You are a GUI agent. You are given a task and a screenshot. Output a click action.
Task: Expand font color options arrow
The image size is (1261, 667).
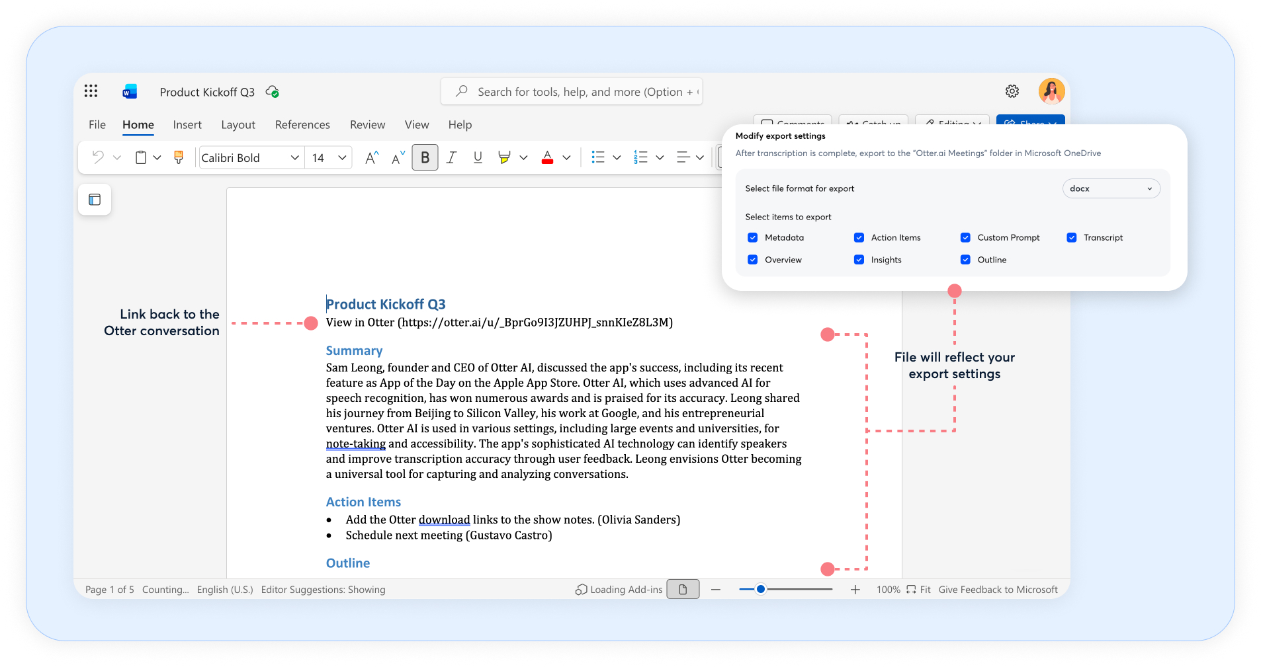(x=566, y=157)
